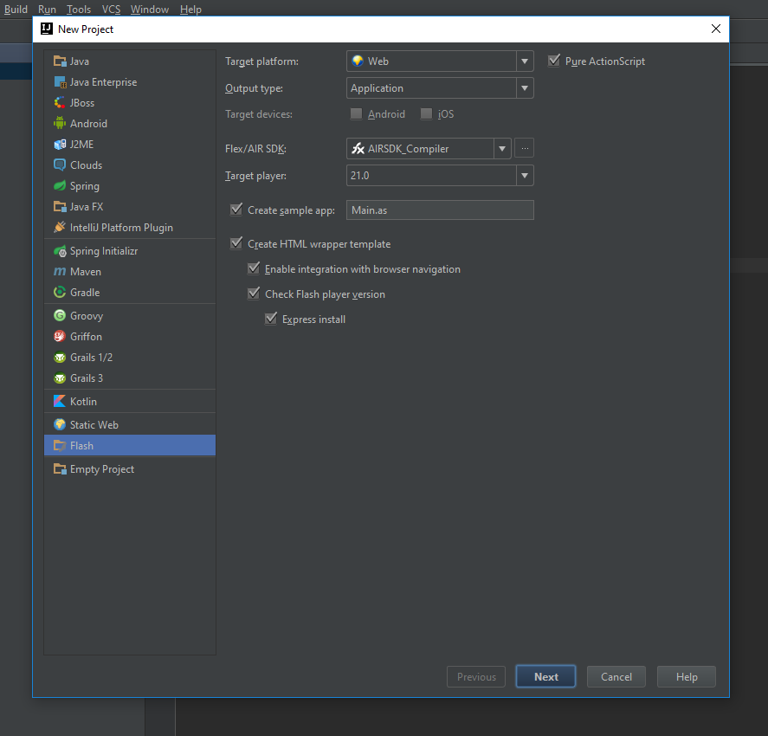
Task: Click the Flash folder icon
Action: click(60, 446)
